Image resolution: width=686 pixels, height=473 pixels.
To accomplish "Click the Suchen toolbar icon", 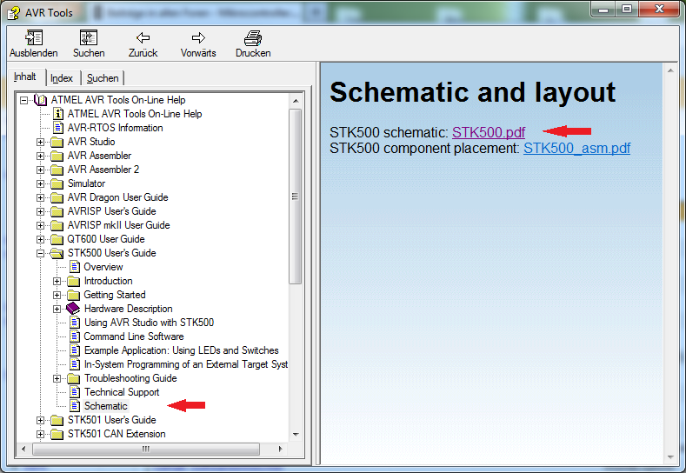I will pyautogui.click(x=89, y=37).
